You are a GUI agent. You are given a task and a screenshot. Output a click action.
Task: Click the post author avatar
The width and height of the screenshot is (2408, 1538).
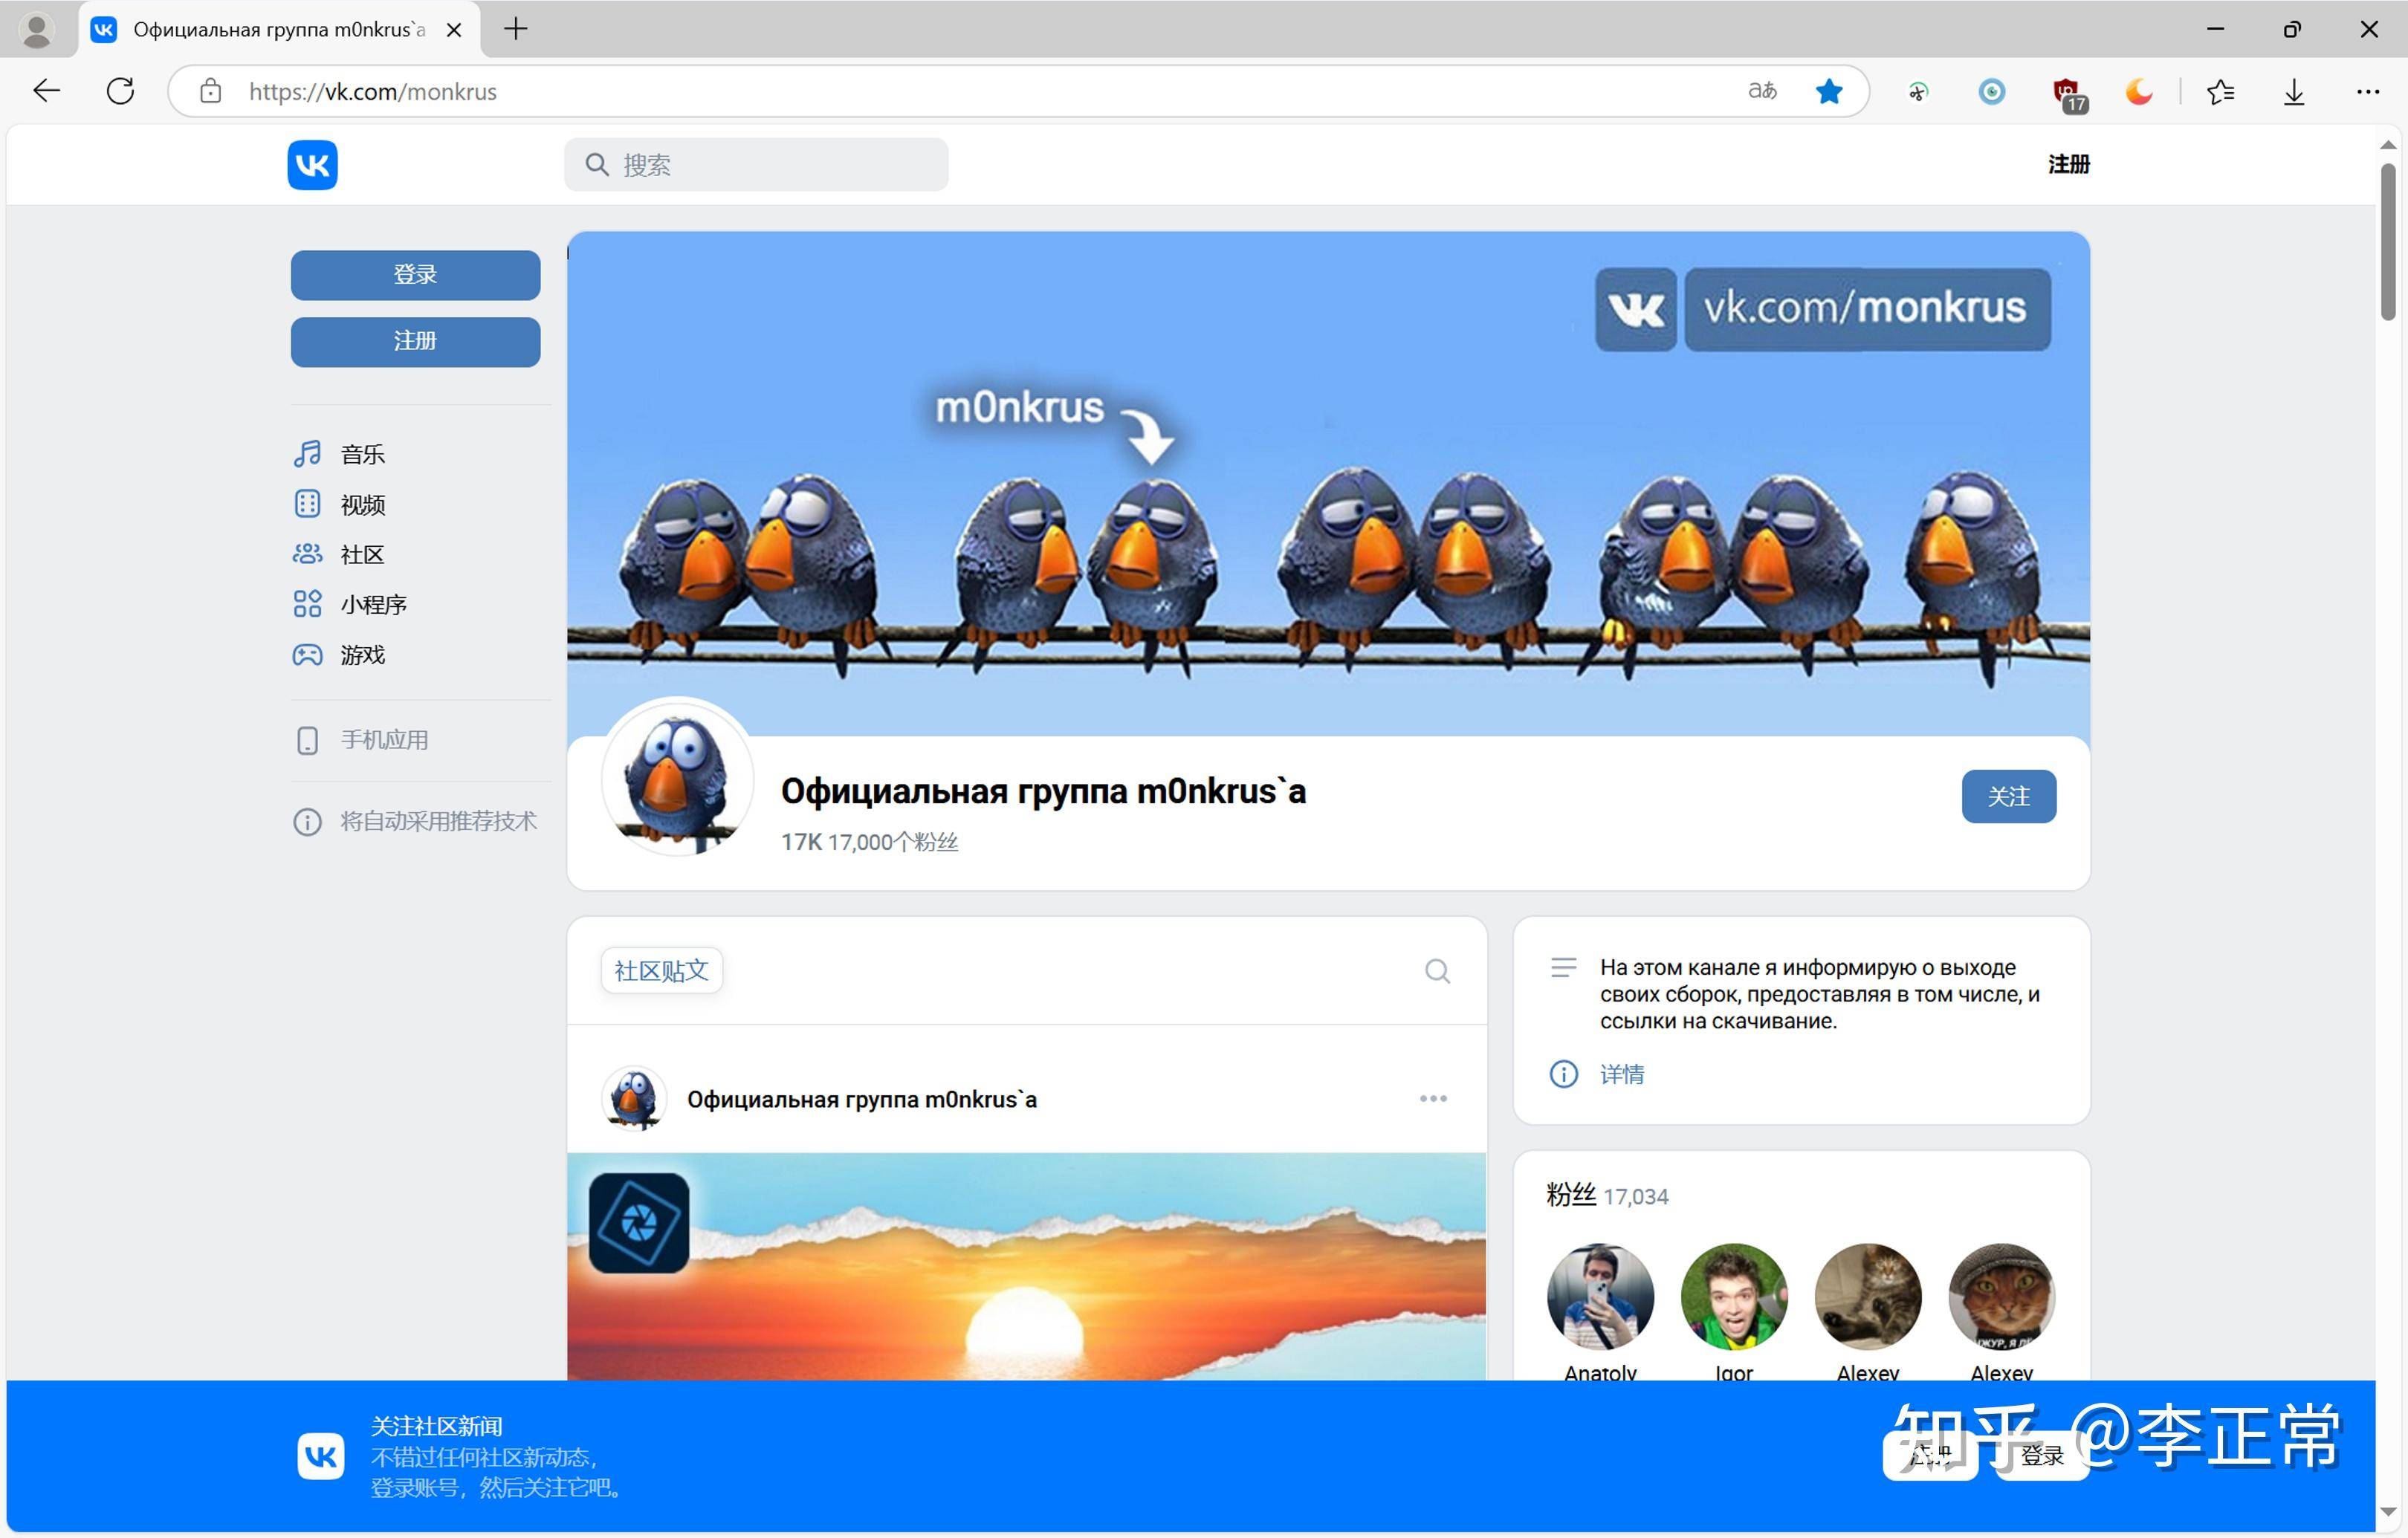[x=634, y=1098]
